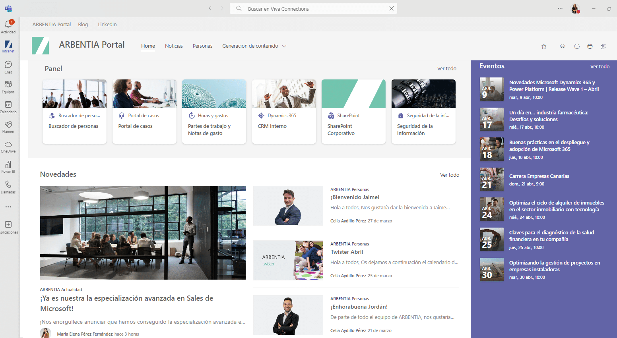
Task: Open the Twister Abril news headline
Action: [347, 252]
